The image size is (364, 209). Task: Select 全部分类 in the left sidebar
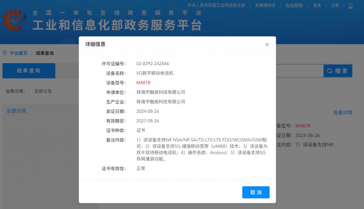(17, 111)
